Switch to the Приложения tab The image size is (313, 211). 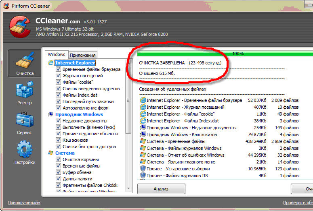(x=83, y=55)
